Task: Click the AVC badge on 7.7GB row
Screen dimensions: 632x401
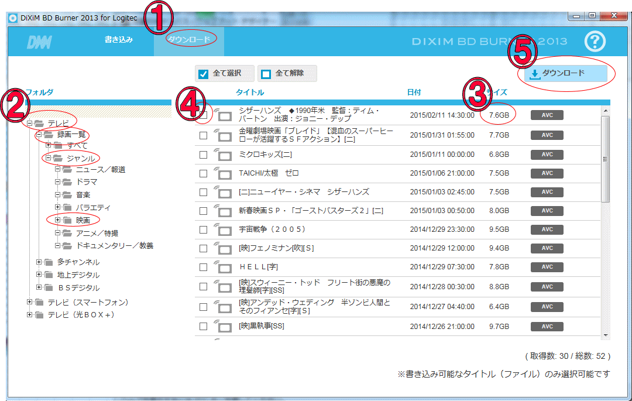Action: pyautogui.click(x=547, y=135)
